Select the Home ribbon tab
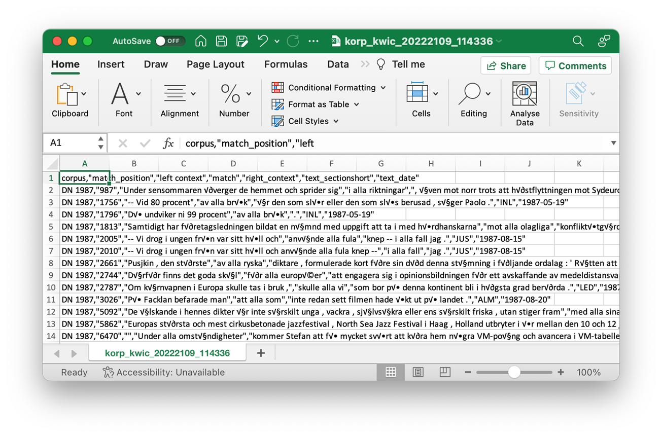This screenshot has height=437, width=662. coord(65,64)
